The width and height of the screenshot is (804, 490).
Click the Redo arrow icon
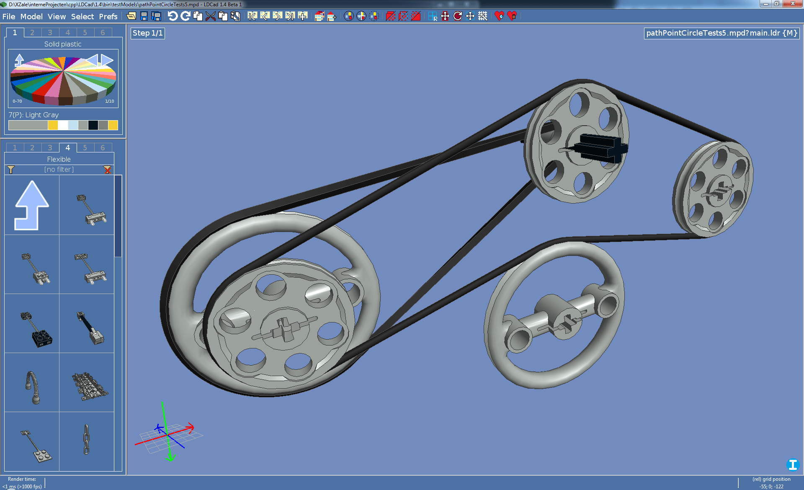185,16
